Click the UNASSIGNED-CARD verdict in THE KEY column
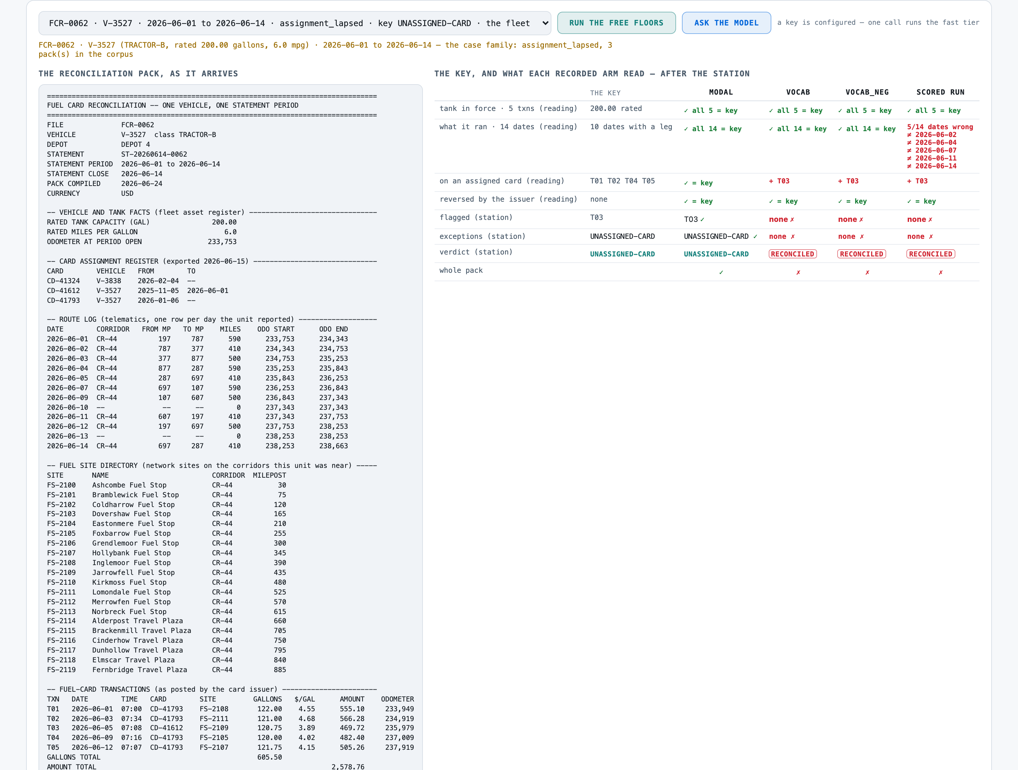Screen dimensions: 1018x770 [x=622, y=254]
